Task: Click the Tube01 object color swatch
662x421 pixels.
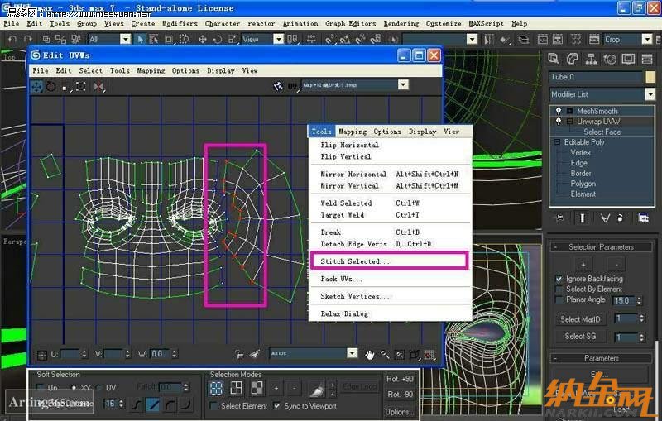Action: tap(650, 77)
